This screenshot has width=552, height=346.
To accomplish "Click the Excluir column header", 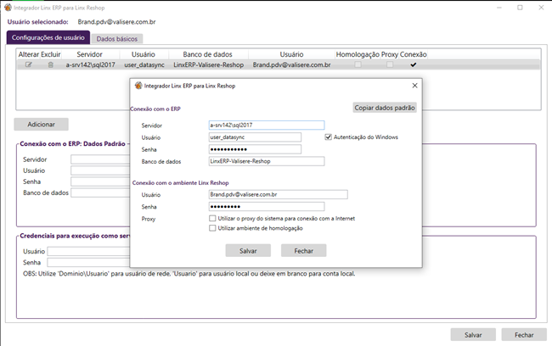I will pyautogui.click(x=51, y=54).
